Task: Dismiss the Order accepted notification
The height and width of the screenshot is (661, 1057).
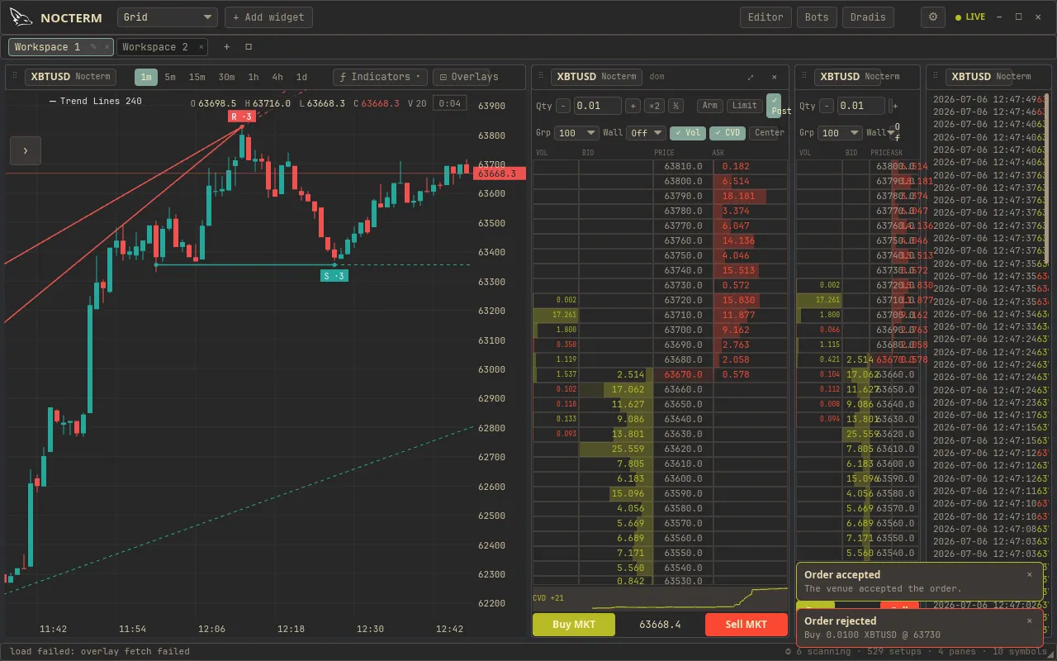Action: click(1030, 574)
